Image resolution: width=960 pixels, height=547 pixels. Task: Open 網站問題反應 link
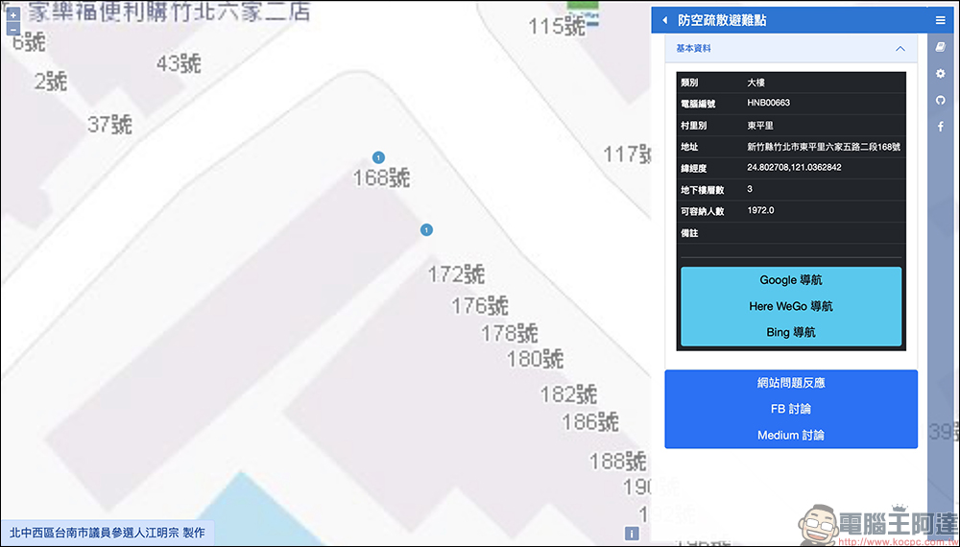click(x=791, y=383)
